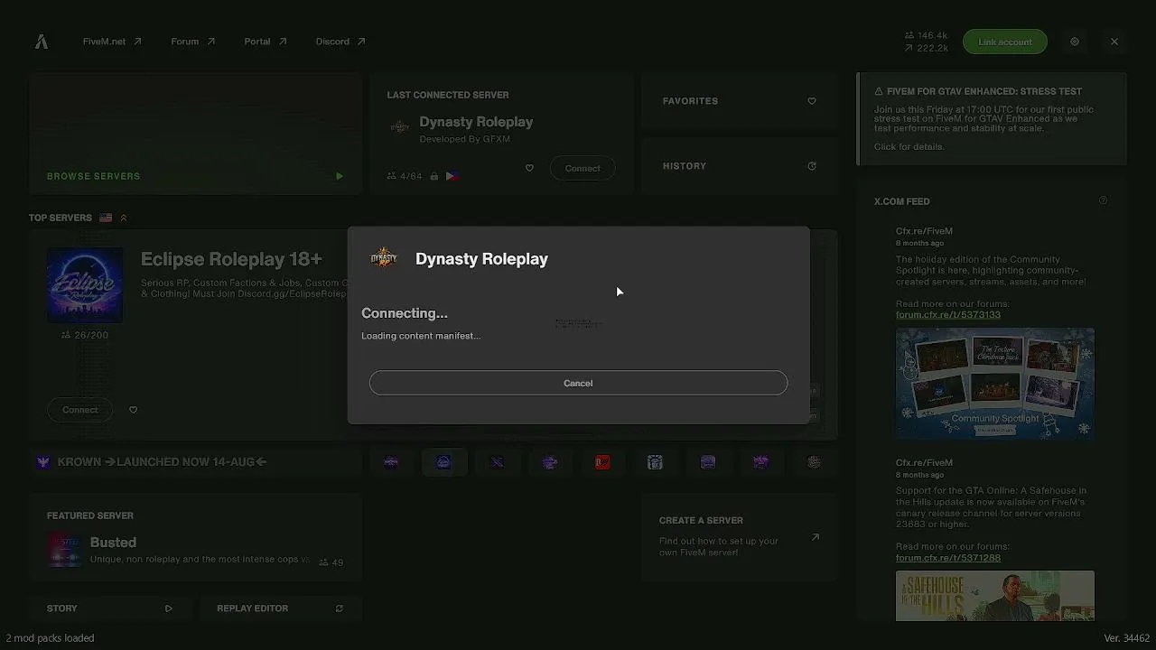Click the Eclipse Roleplay 18+ server title
1156x650 pixels.
point(231,259)
